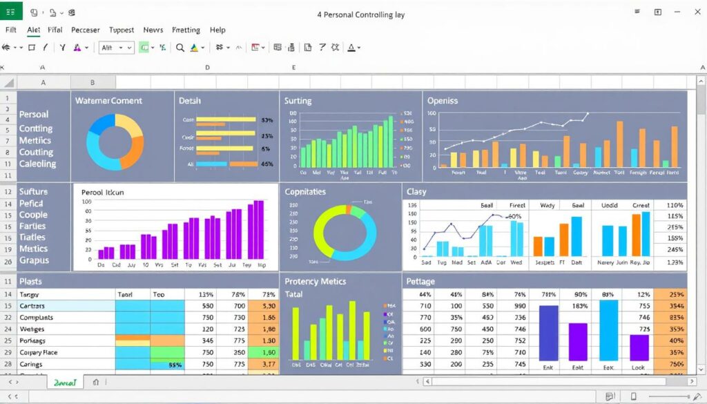
Task: Click the square border icon in the toolbar
Action: tap(31, 48)
